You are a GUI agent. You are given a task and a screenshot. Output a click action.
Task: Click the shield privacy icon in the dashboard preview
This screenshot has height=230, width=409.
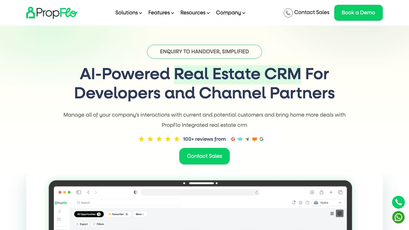coord(135,192)
